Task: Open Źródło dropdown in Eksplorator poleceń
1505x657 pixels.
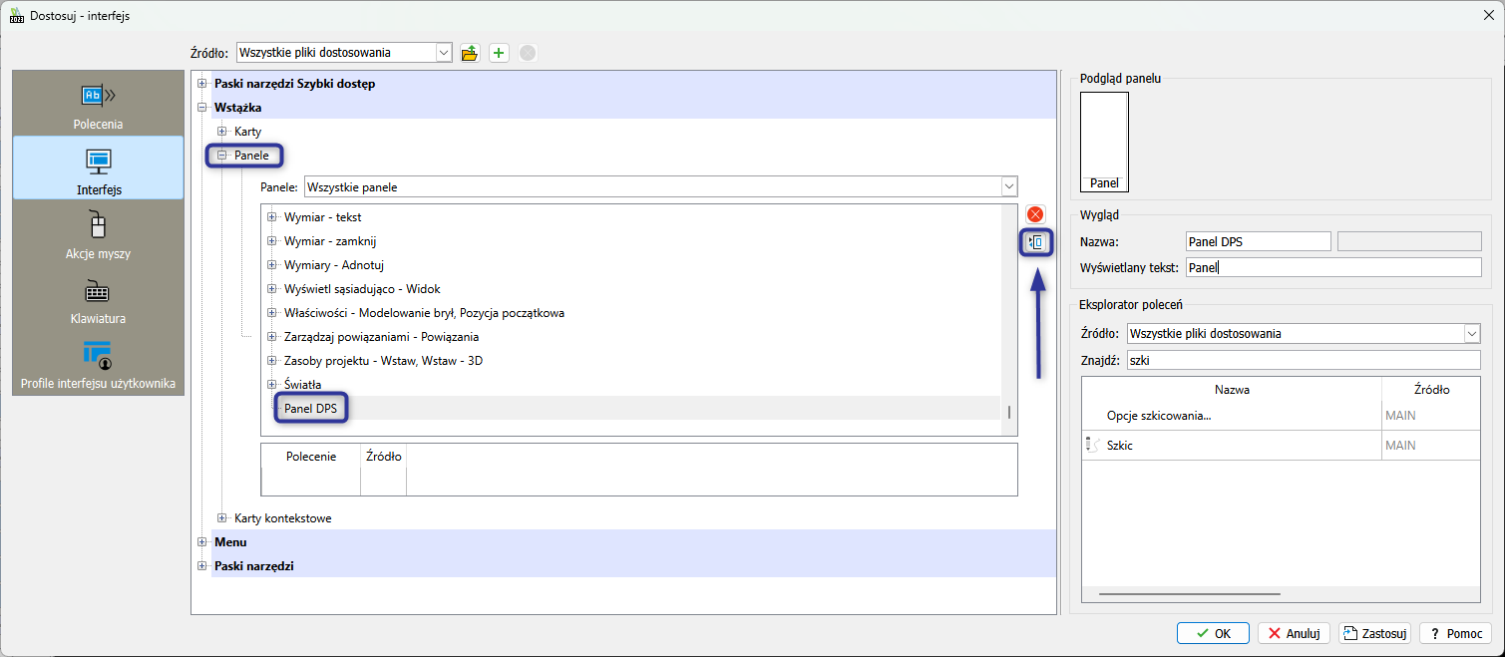Action: 1471,334
